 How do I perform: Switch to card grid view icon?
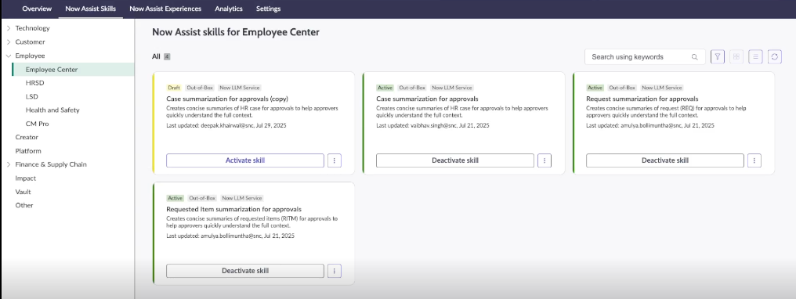pos(736,57)
